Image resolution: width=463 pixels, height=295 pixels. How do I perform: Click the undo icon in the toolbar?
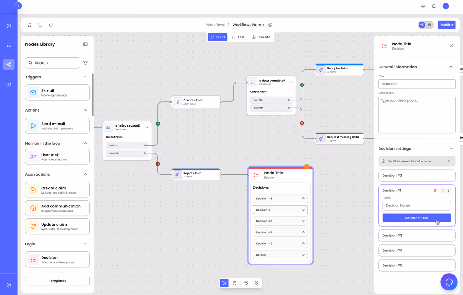coord(40,25)
